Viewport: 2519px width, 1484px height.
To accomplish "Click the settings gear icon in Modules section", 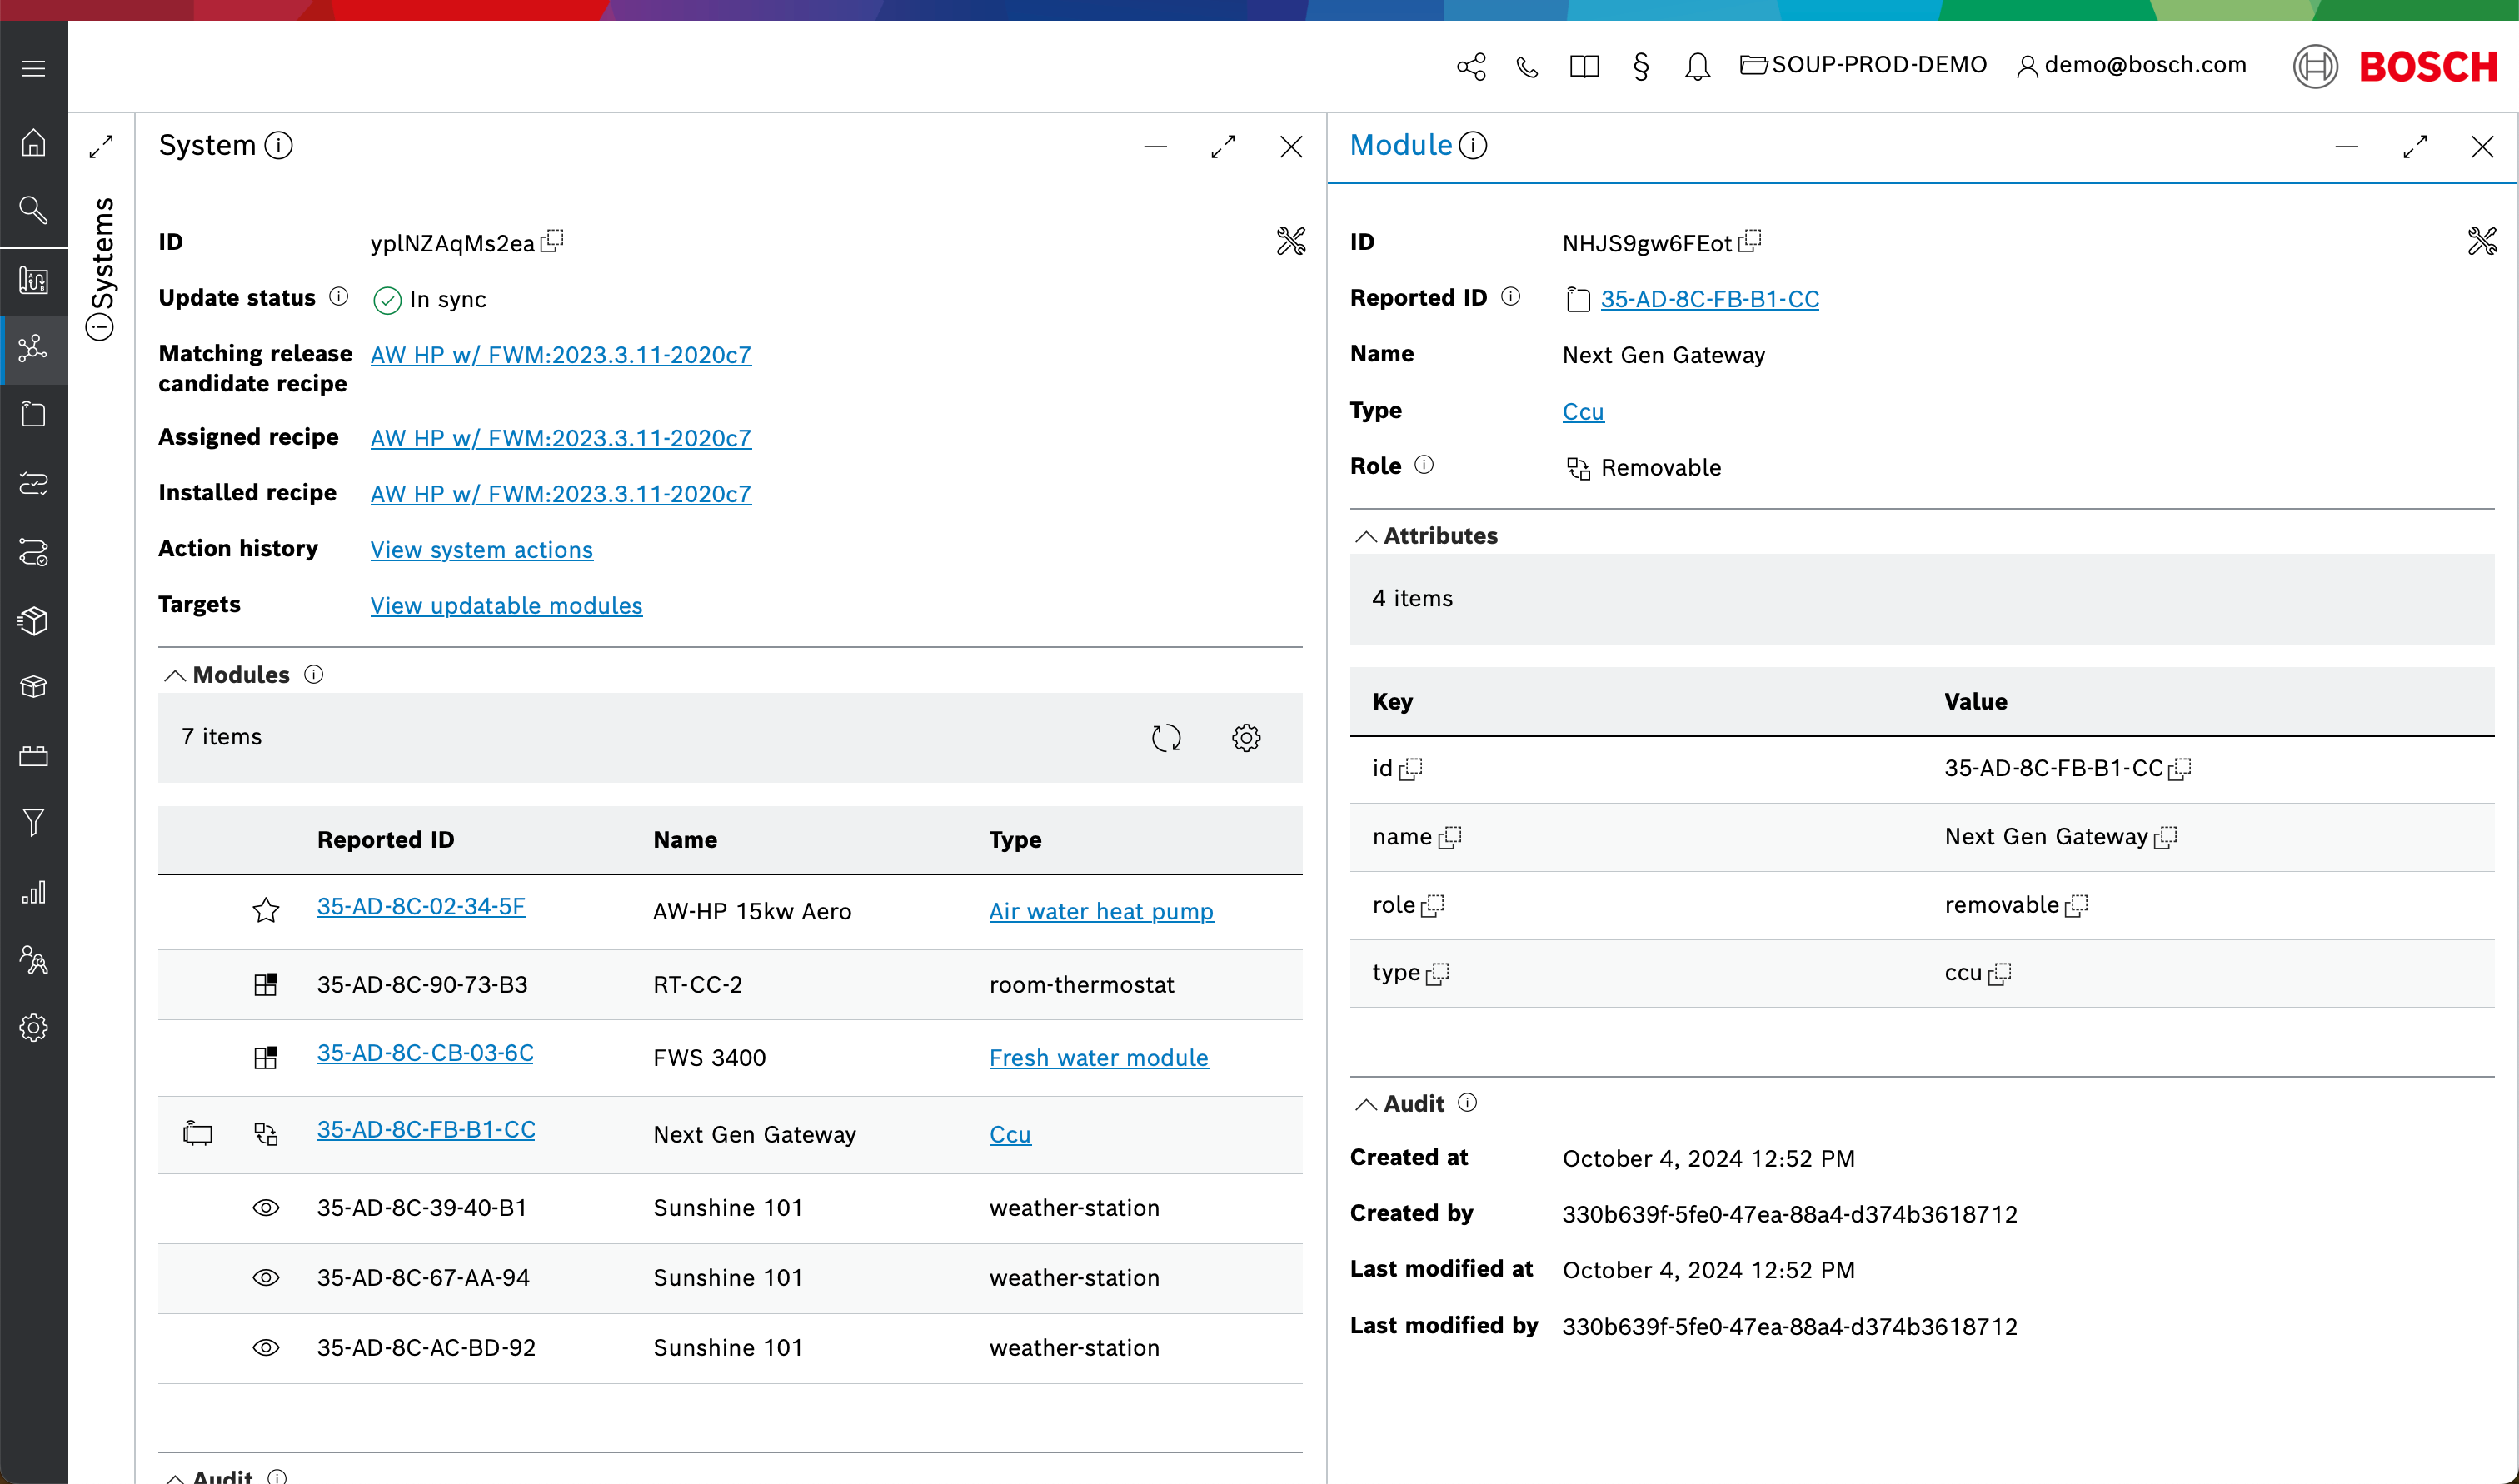I will point(1247,739).
